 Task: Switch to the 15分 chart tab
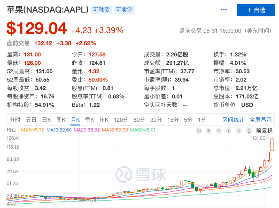click(x=173, y=120)
